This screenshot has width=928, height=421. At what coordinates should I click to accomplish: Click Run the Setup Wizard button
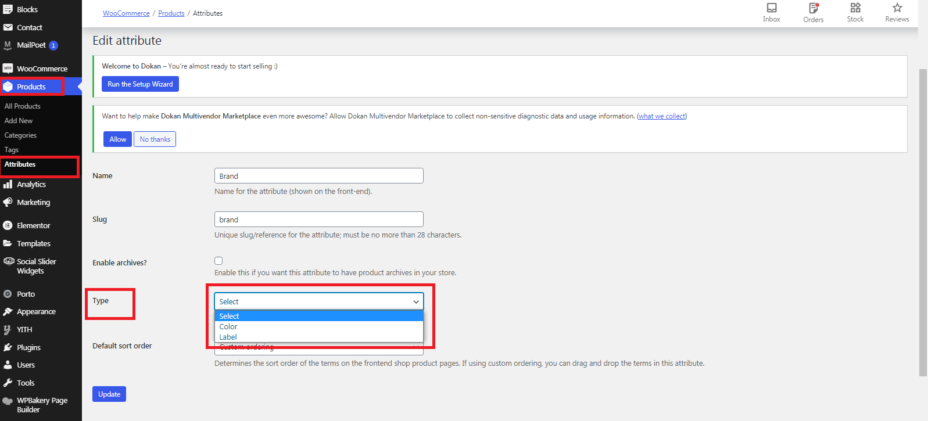point(140,84)
